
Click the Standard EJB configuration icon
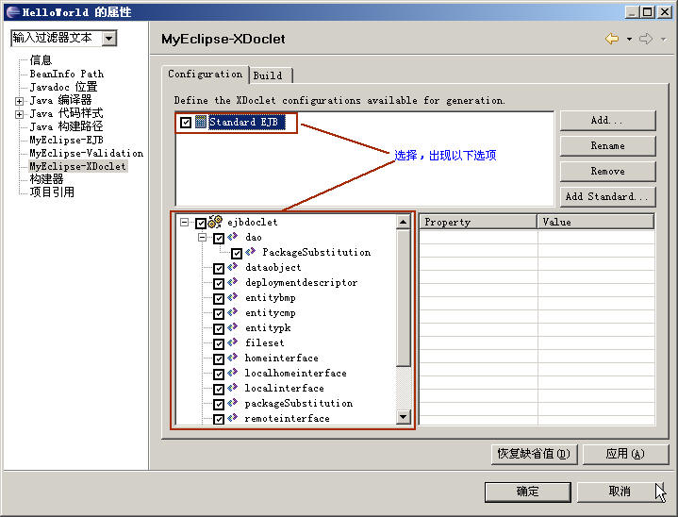click(x=200, y=122)
